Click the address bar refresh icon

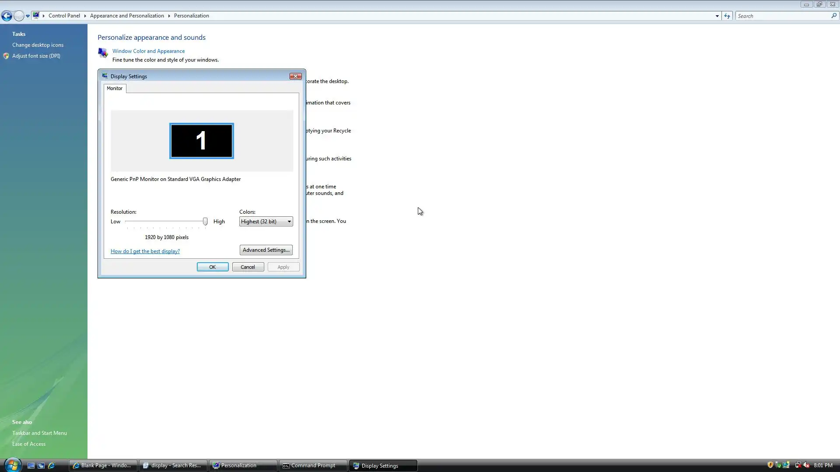pos(727,16)
